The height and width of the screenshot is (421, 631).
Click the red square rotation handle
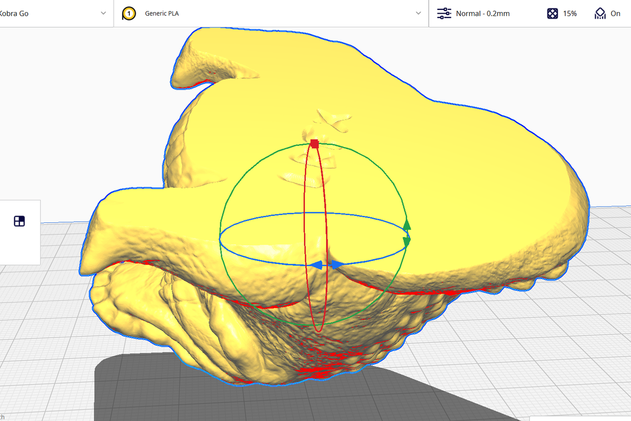pyautogui.click(x=314, y=143)
